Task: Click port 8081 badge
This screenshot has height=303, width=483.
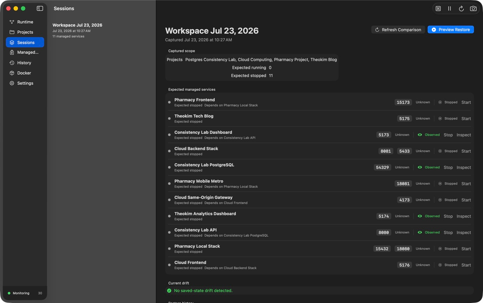Action: (385, 151)
